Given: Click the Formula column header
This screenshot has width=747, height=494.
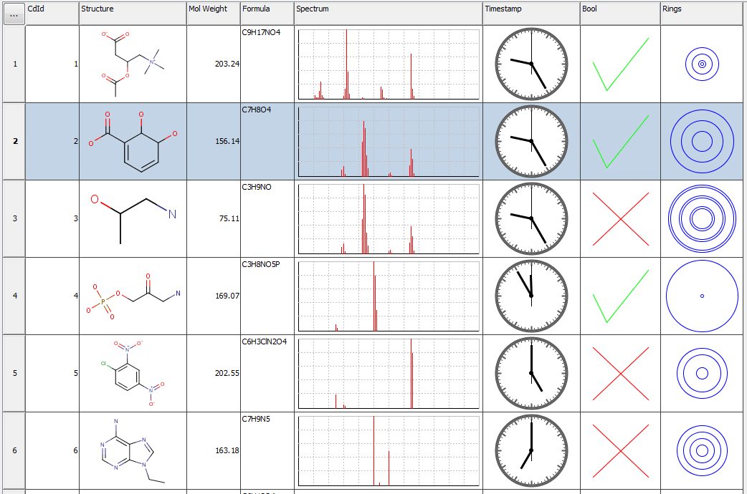Looking at the screenshot, I should tap(267, 9).
